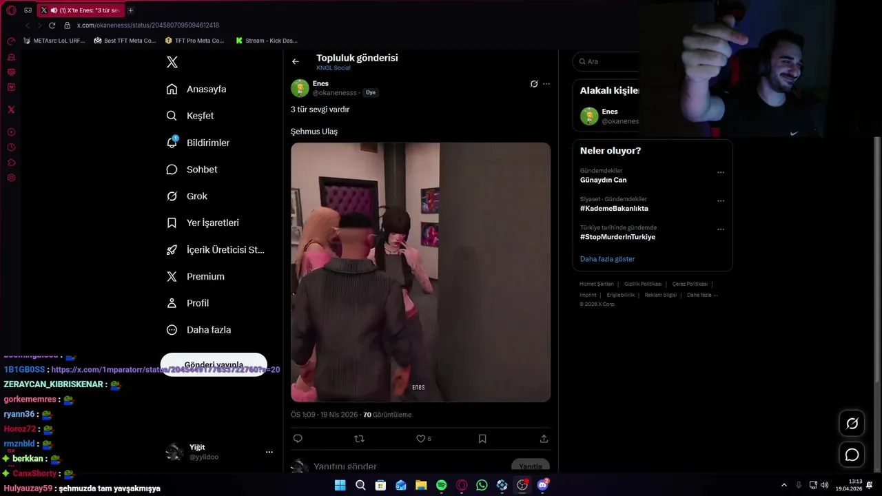This screenshot has height=496, width=882.
Task: Open the floating Grok button at bottom right
Action: [852, 424]
